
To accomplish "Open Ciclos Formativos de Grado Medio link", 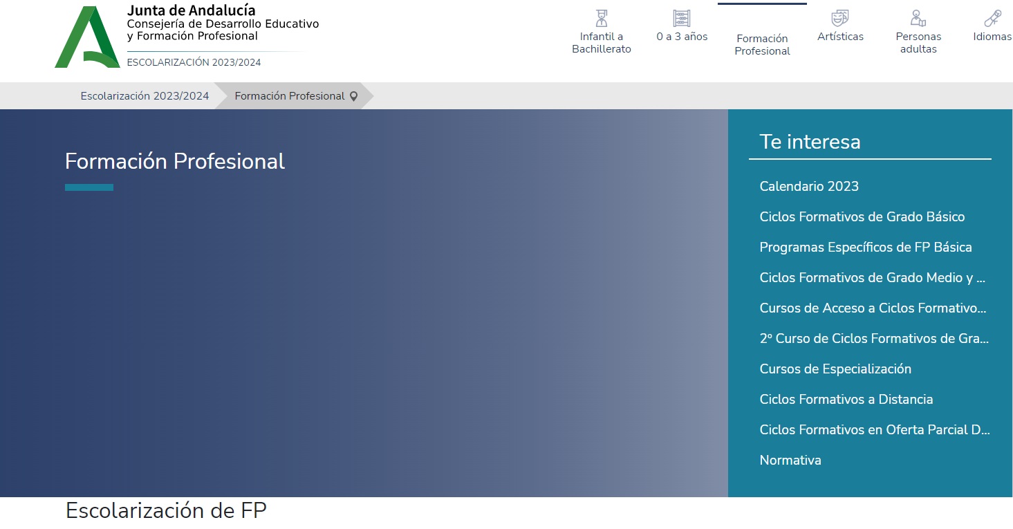I will pos(872,277).
